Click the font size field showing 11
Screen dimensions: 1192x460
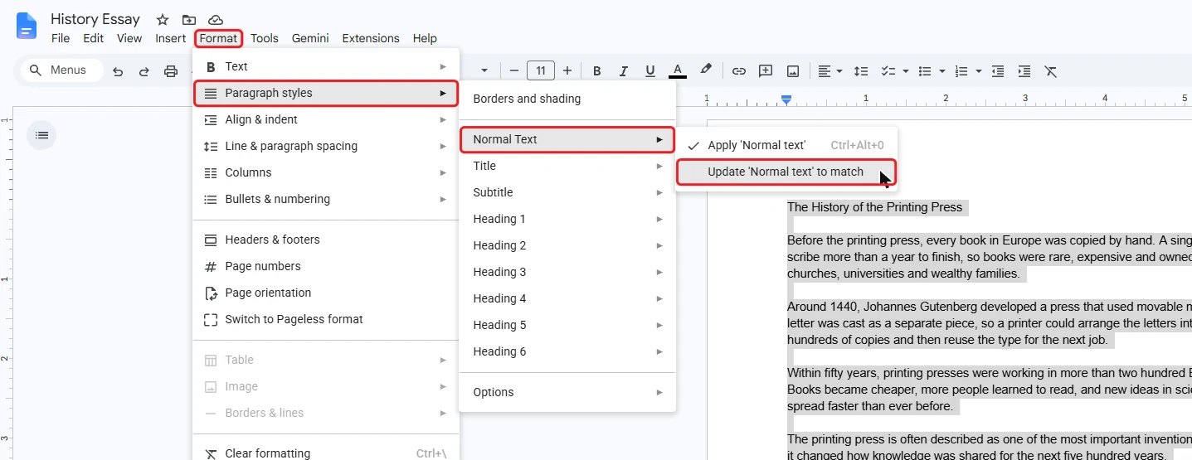tap(541, 71)
